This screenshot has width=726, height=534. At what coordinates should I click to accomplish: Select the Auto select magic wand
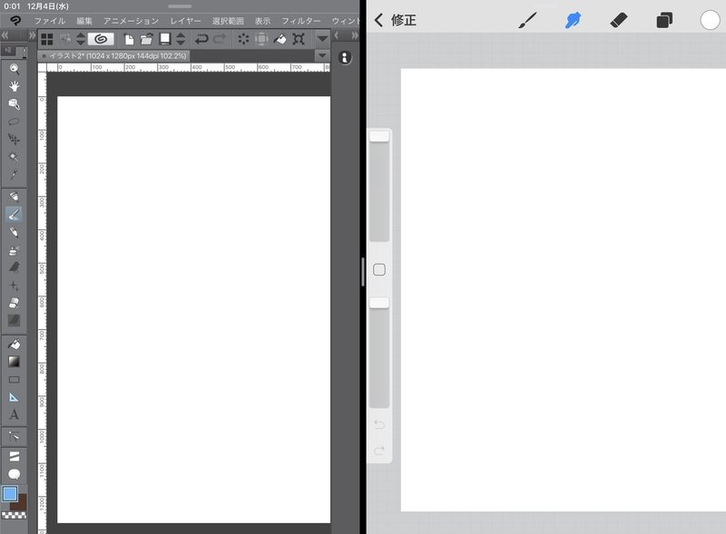[x=14, y=157]
